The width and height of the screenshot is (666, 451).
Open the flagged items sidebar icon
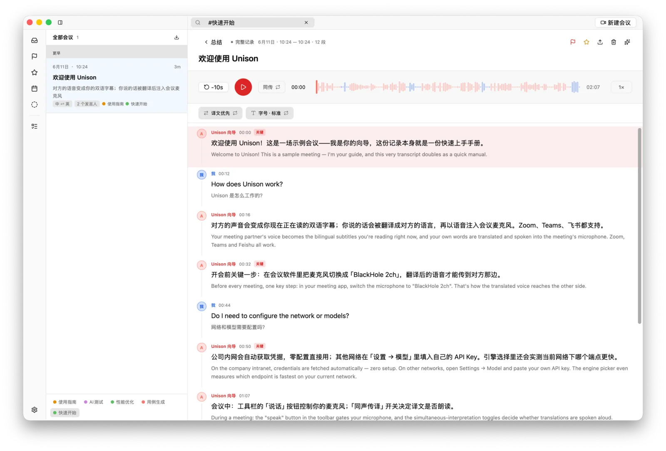[x=35, y=56]
